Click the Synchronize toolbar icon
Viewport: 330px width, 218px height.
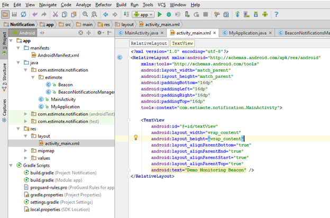tap(23, 14)
